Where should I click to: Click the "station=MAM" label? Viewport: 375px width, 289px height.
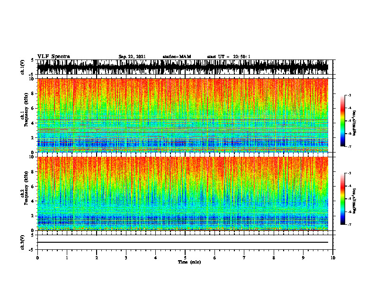(x=177, y=57)
